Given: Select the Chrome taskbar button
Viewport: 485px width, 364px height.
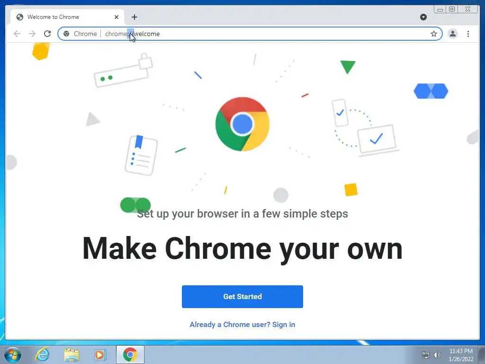Looking at the screenshot, I should [x=130, y=355].
